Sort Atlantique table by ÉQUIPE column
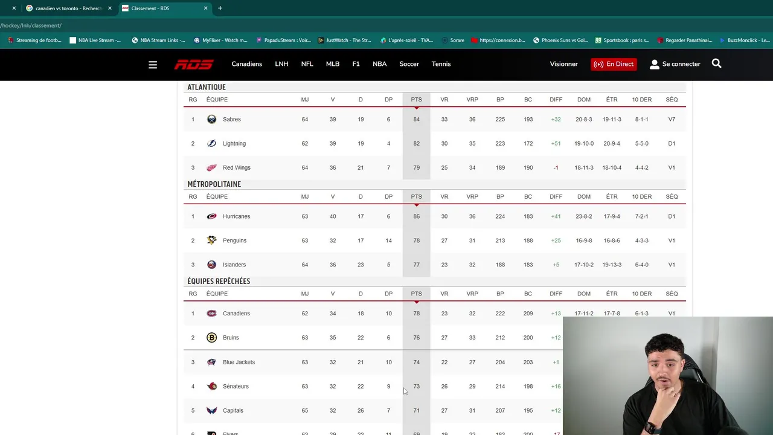The height and width of the screenshot is (435, 773). tap(217, 100)
